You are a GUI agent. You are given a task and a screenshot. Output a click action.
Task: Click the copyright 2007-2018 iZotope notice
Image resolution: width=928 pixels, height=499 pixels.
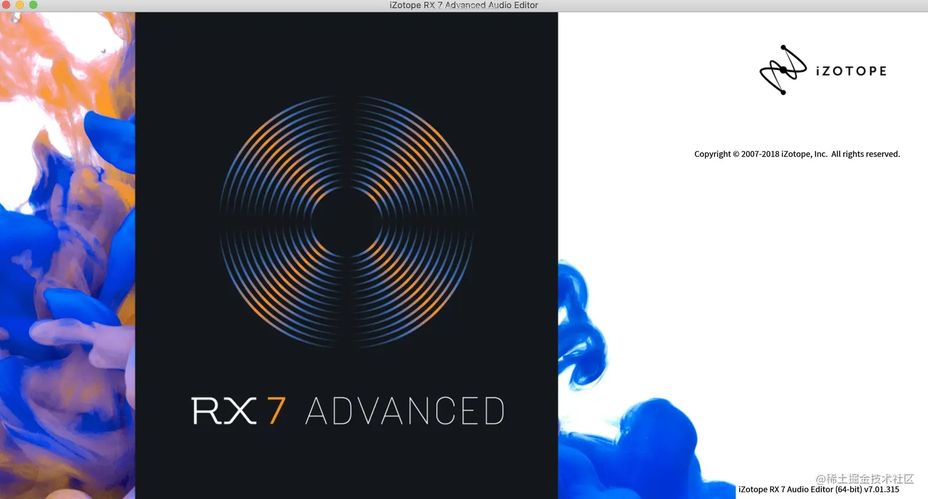[x=797, y=154]
